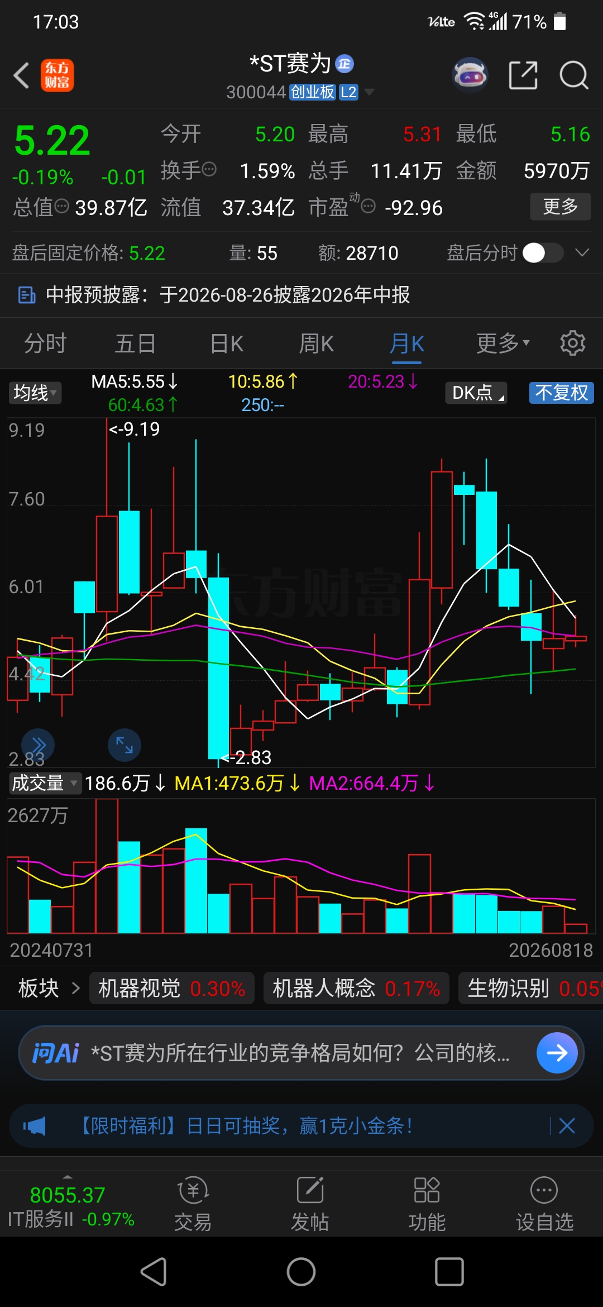Open the 机器视觉 sector tag
Image resolution: width=603 pixels, height=1307 pixels.
coord(172,988)
